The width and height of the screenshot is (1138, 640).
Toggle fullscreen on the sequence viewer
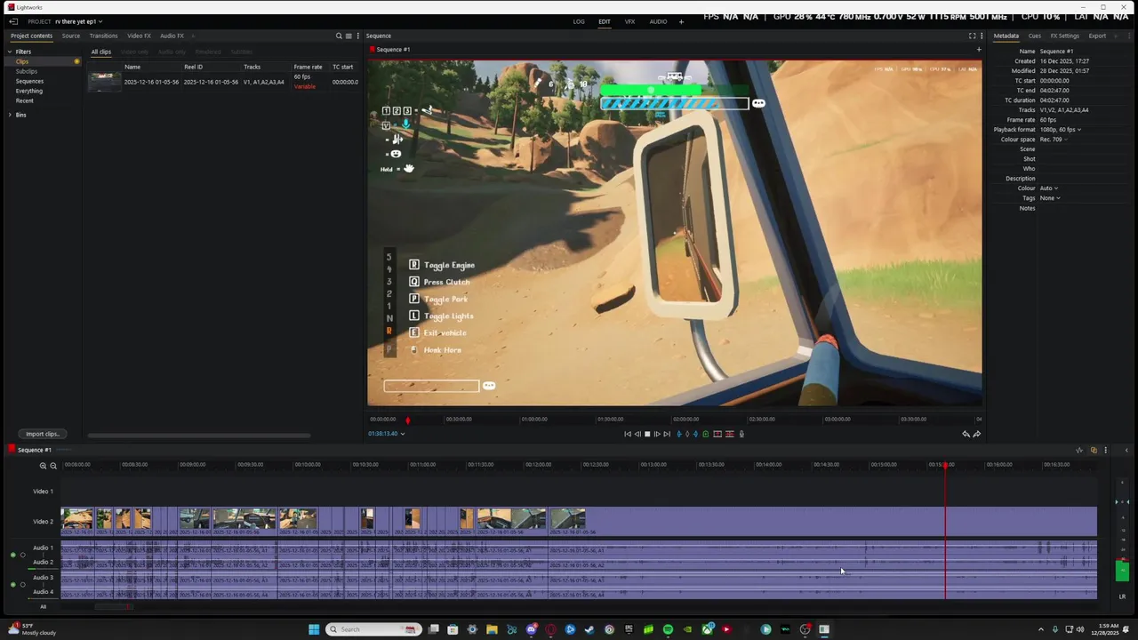pos(972,36)
